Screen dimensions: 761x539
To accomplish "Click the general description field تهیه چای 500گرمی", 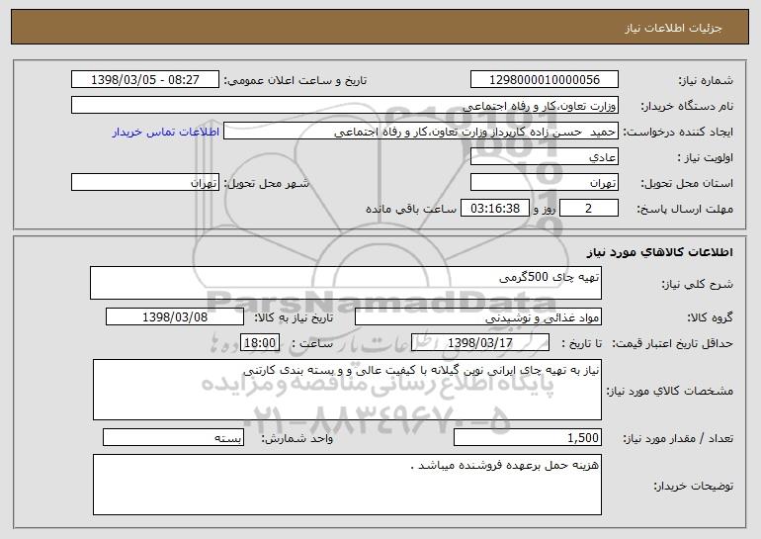I will click(346, 283).
